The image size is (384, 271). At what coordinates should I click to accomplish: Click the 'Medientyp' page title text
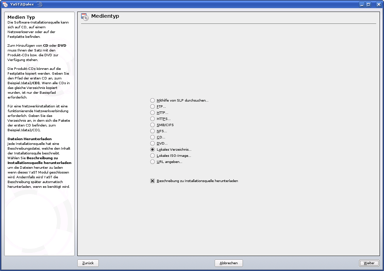[105, 16]
